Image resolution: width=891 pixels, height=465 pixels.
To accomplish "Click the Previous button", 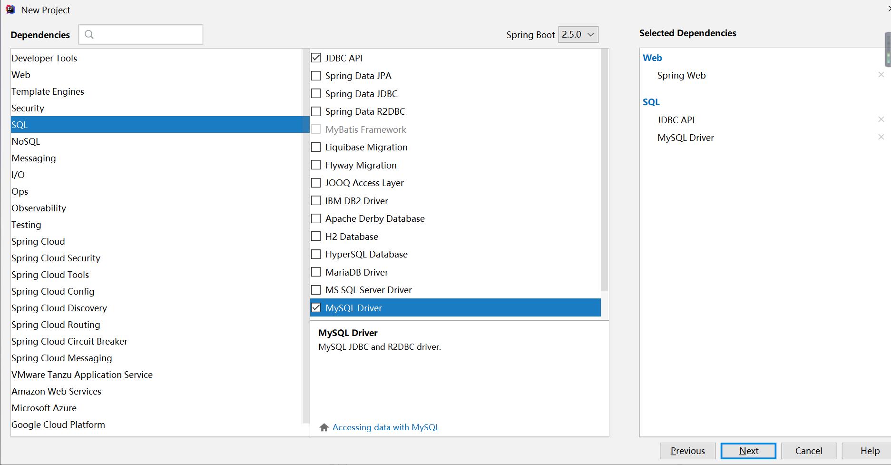I will 687,451.
